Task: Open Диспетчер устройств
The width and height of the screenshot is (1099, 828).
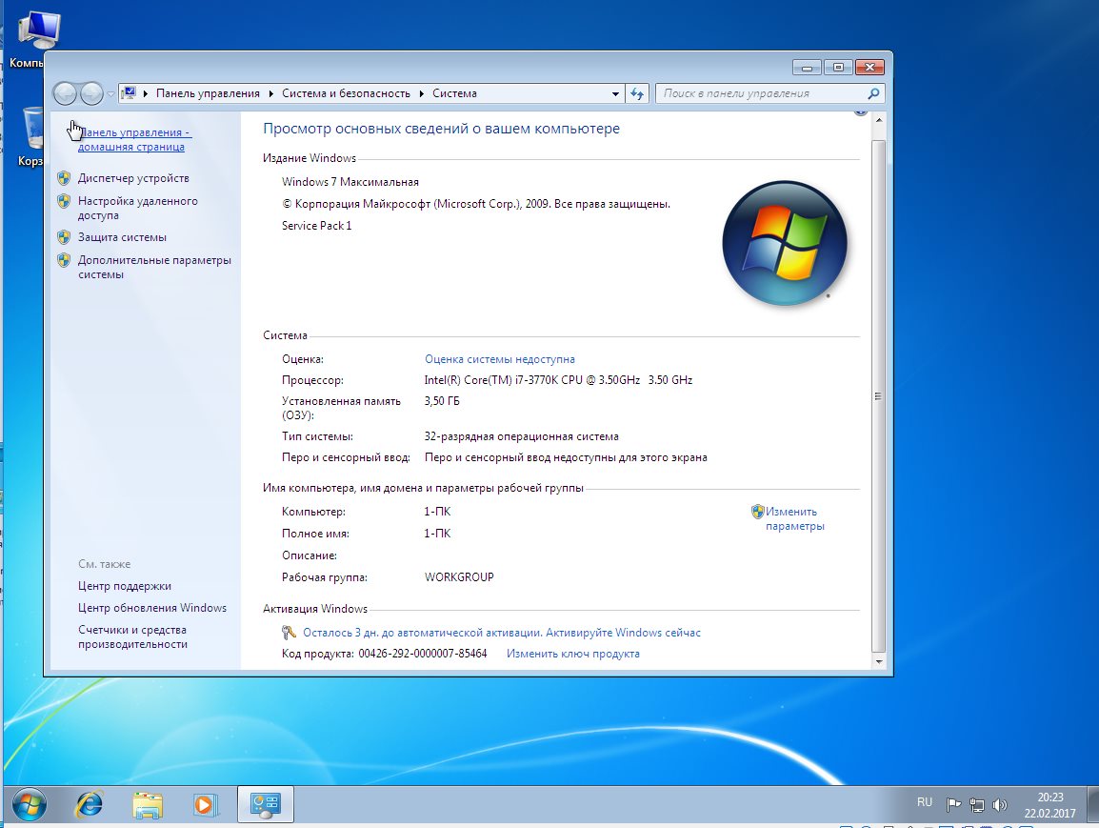Action: [133, 178]
